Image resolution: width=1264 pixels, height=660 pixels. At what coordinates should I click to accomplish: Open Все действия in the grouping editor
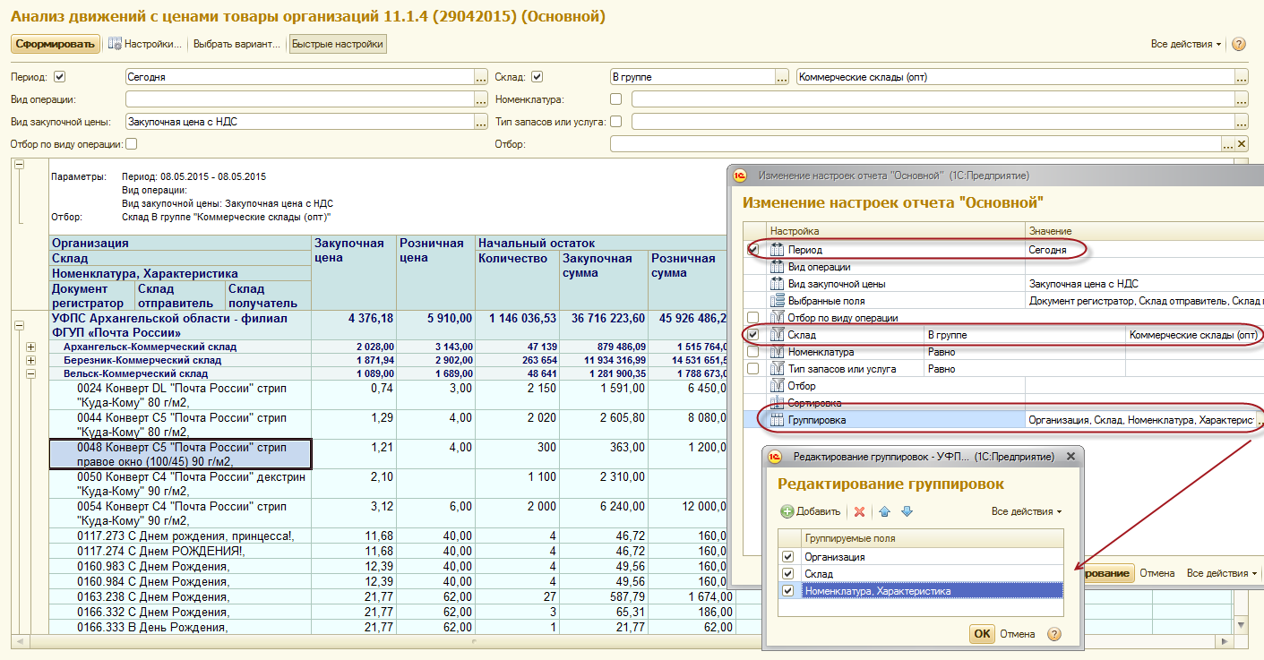1027,512
